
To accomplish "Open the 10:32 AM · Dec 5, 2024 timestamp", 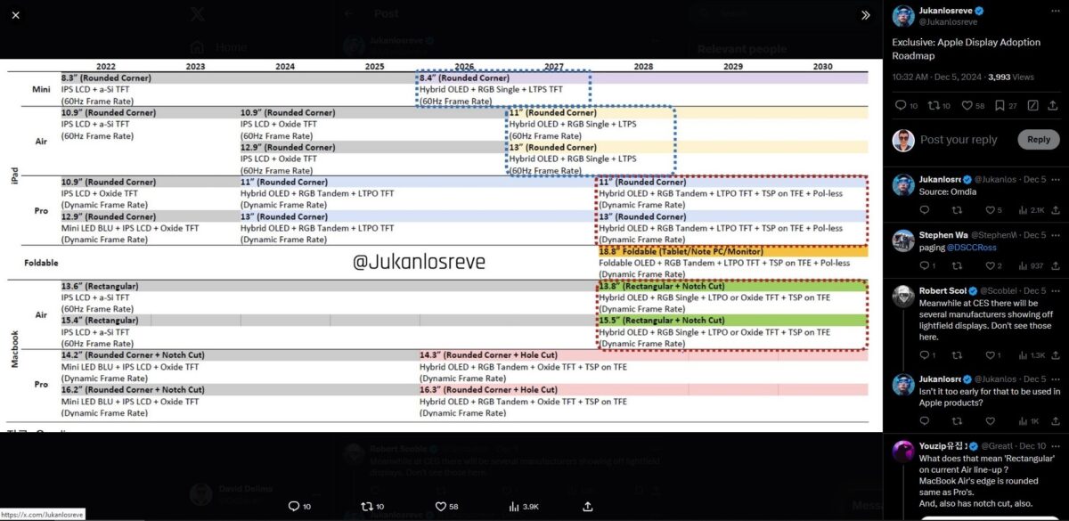I will (x=938, y=77).
